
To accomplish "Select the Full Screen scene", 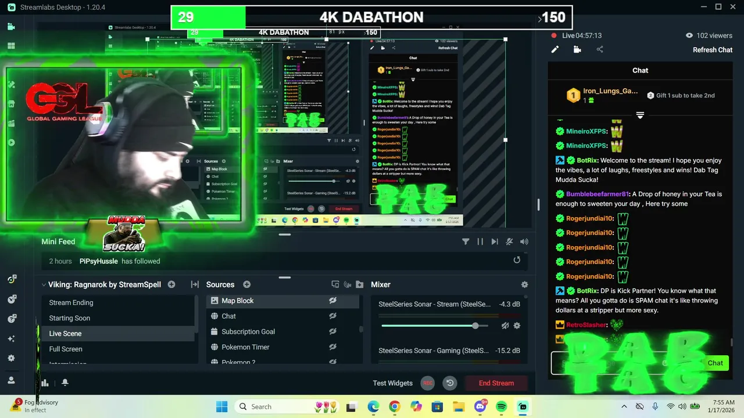I will (118, 349).
